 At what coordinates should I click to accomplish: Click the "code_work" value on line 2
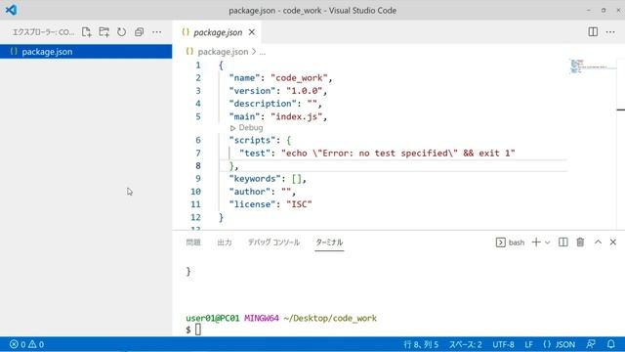click(299, 78)
